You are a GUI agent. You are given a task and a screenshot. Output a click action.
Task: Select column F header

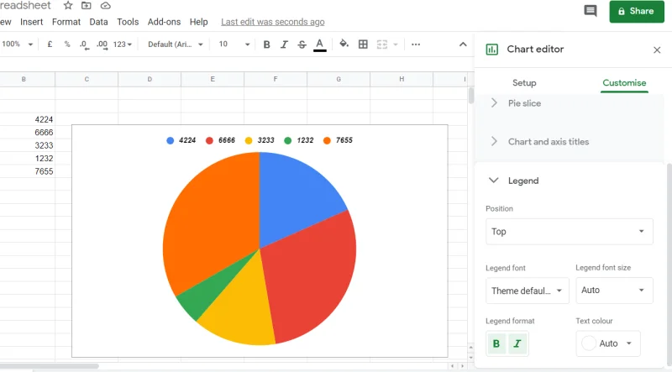click(x=276, y=79)
